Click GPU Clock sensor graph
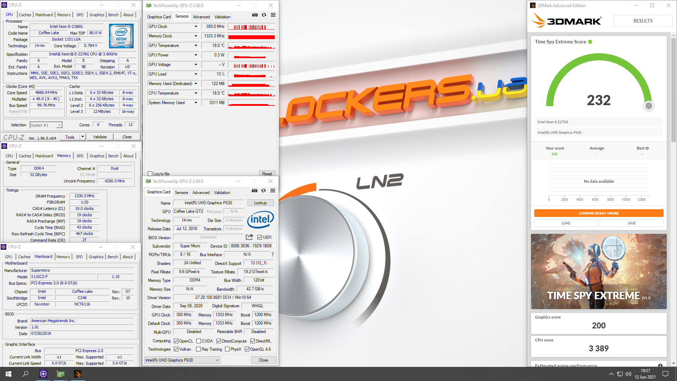Screen dimensions: 677x381 (x=251, y=26)
